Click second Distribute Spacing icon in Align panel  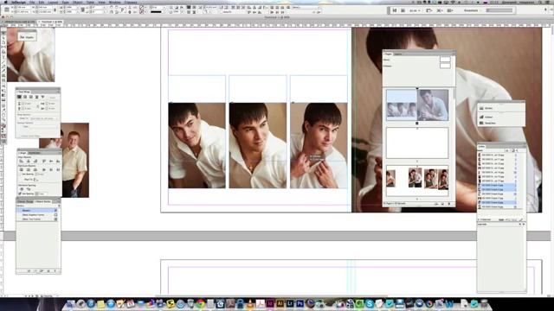click(29, 189)
